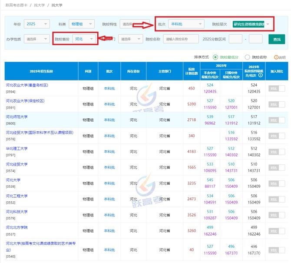Click rank 96962 in 河北师范大学 row

click(x=210, y=123)
